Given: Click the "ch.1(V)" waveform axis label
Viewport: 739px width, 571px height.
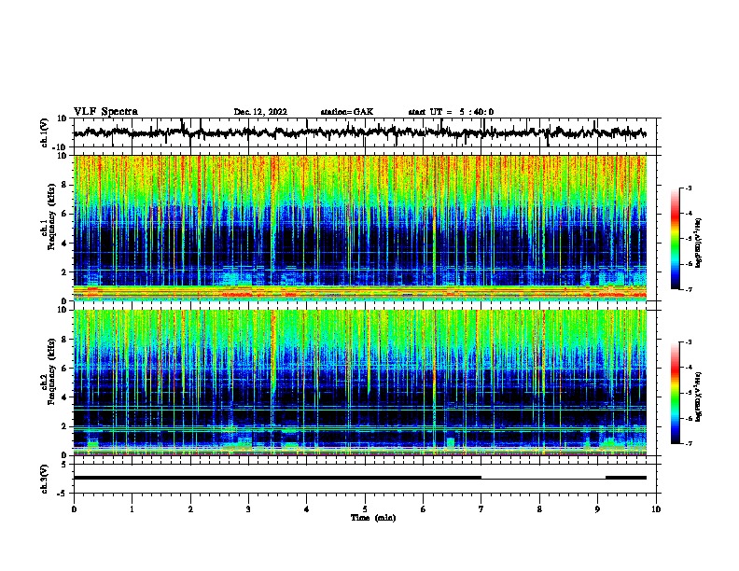Looking at the screenshot, I should pos(45,132).
